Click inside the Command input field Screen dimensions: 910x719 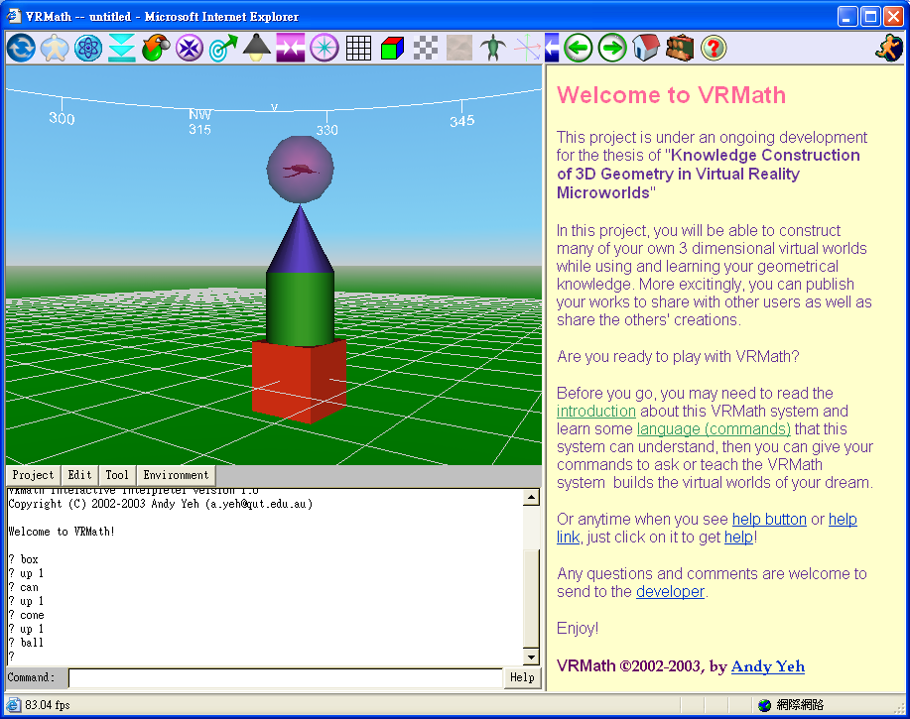click(285, 678)
